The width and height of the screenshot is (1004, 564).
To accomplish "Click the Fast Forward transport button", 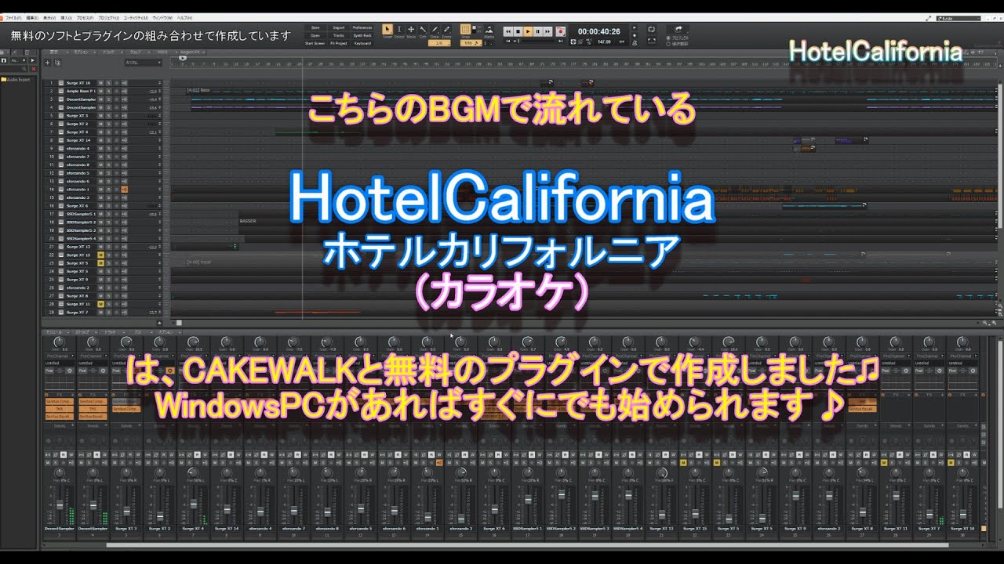I will click(547, 31).
